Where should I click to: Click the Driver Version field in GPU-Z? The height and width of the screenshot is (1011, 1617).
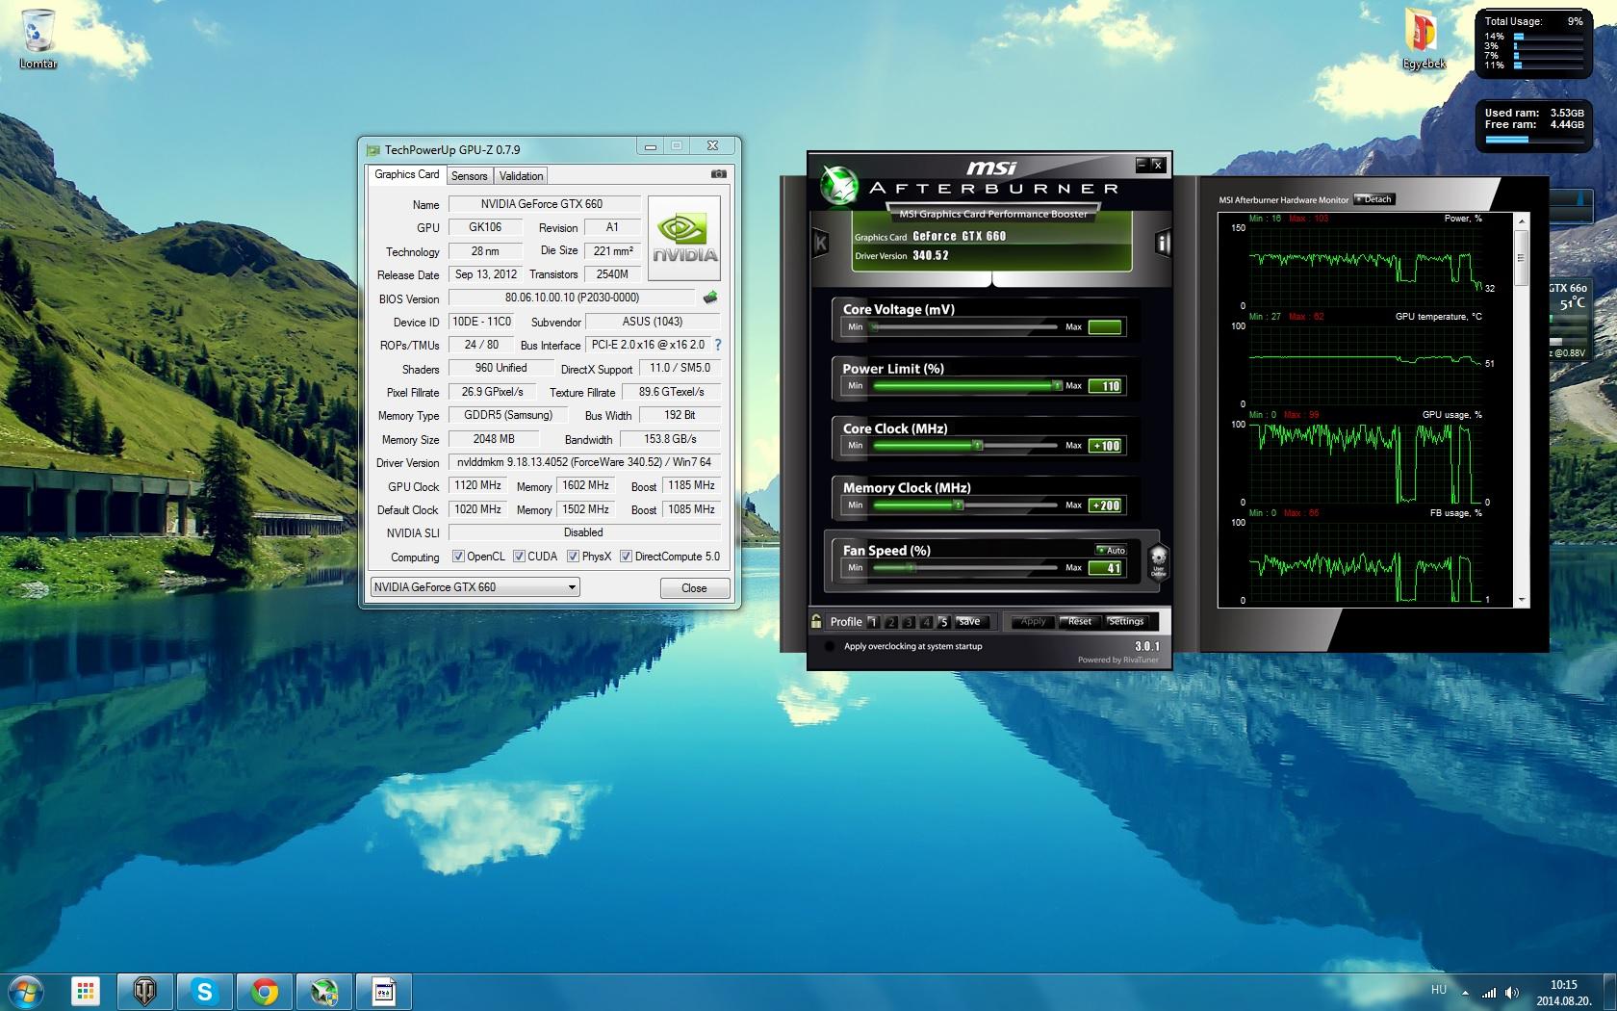[584, 462]
